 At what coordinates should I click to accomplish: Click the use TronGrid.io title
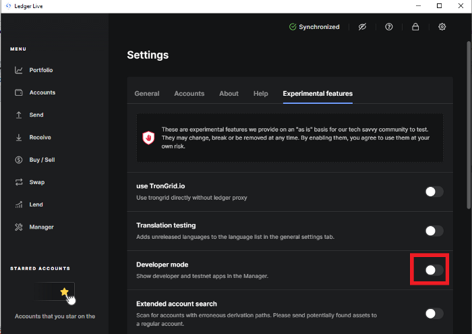(160, 186)
